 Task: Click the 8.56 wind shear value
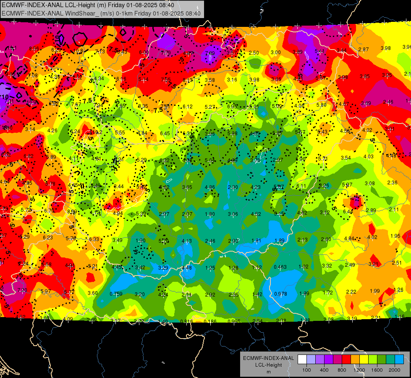click(x=34, y=49)
